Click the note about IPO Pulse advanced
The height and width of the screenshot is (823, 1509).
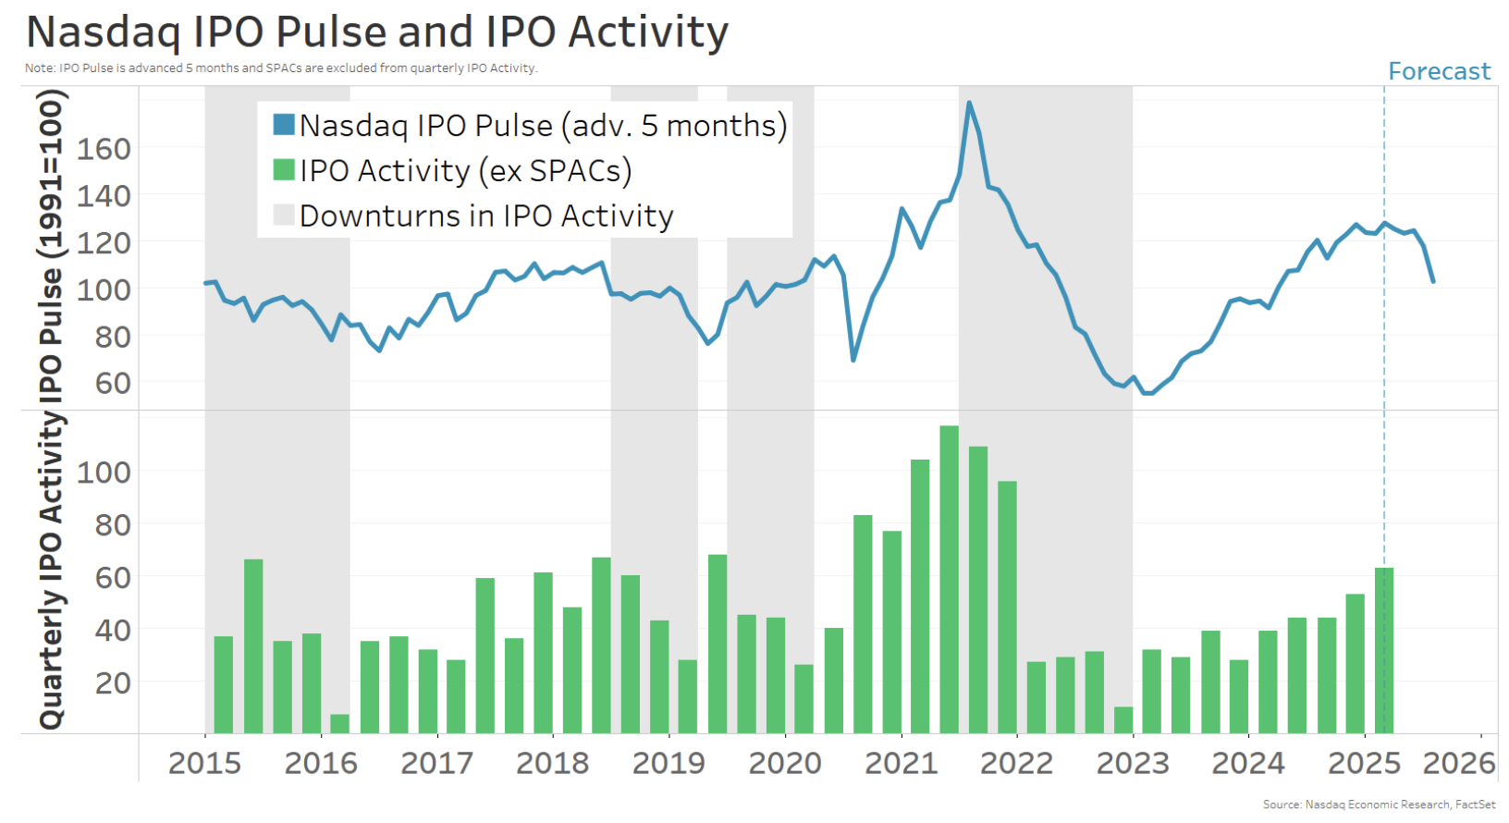[281, 68]
